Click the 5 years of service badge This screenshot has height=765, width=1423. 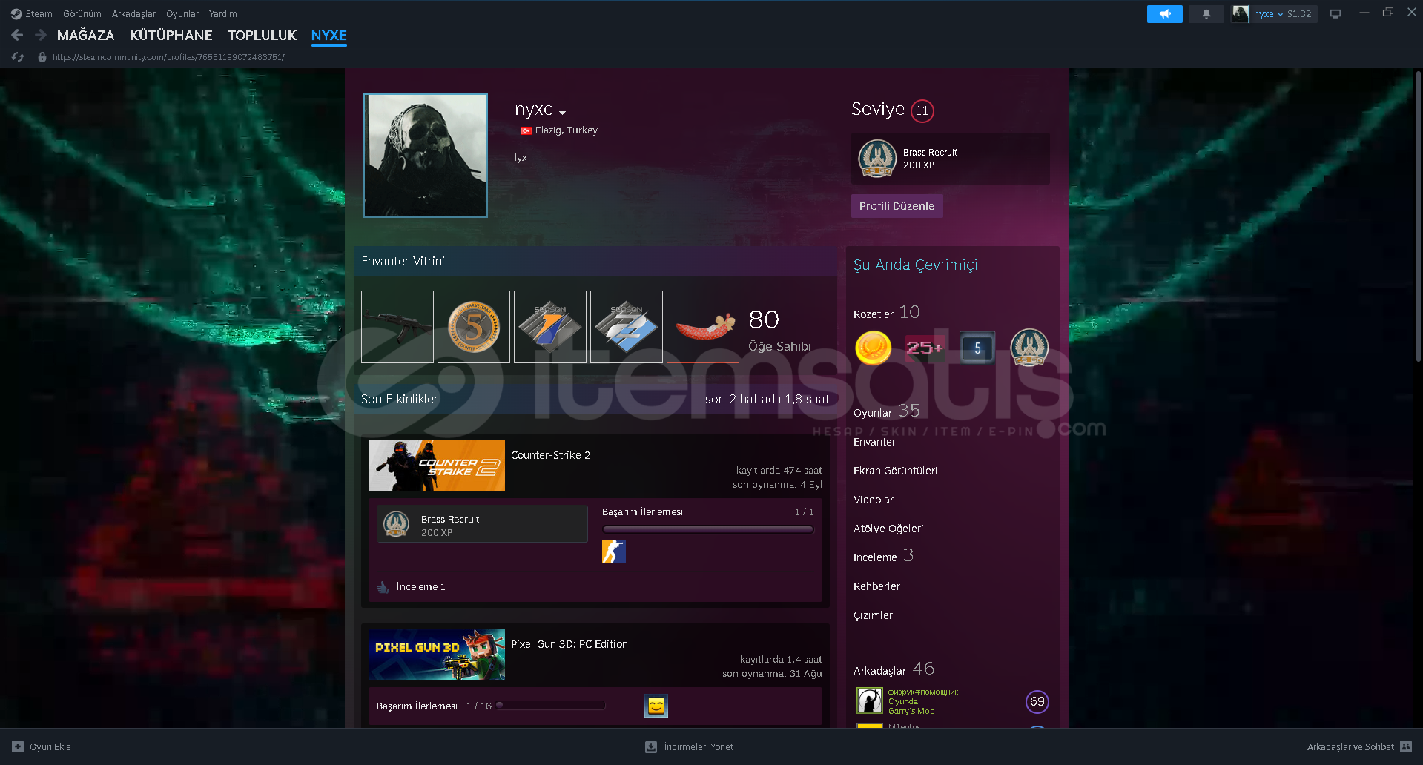977,348
